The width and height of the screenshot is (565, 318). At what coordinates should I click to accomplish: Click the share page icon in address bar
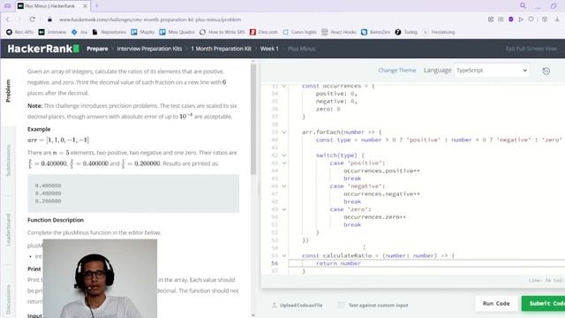[x=491, y=19]
